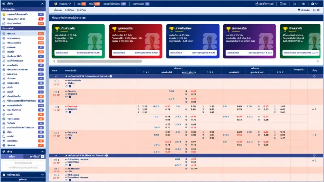Click the results icon in top bar
Viewport: 324px width, 182px height.
coord(283,4)
